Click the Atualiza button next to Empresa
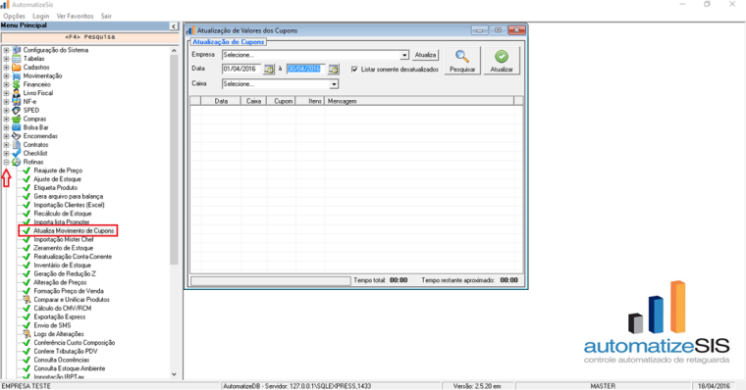Screen dimensions: 746x390 coord(425,55)
